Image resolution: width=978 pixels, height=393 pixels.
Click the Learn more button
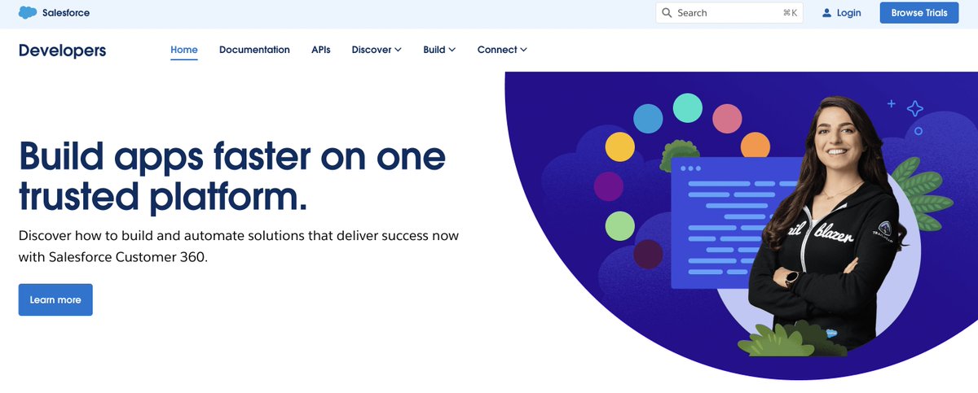click(x=55, y=299)
